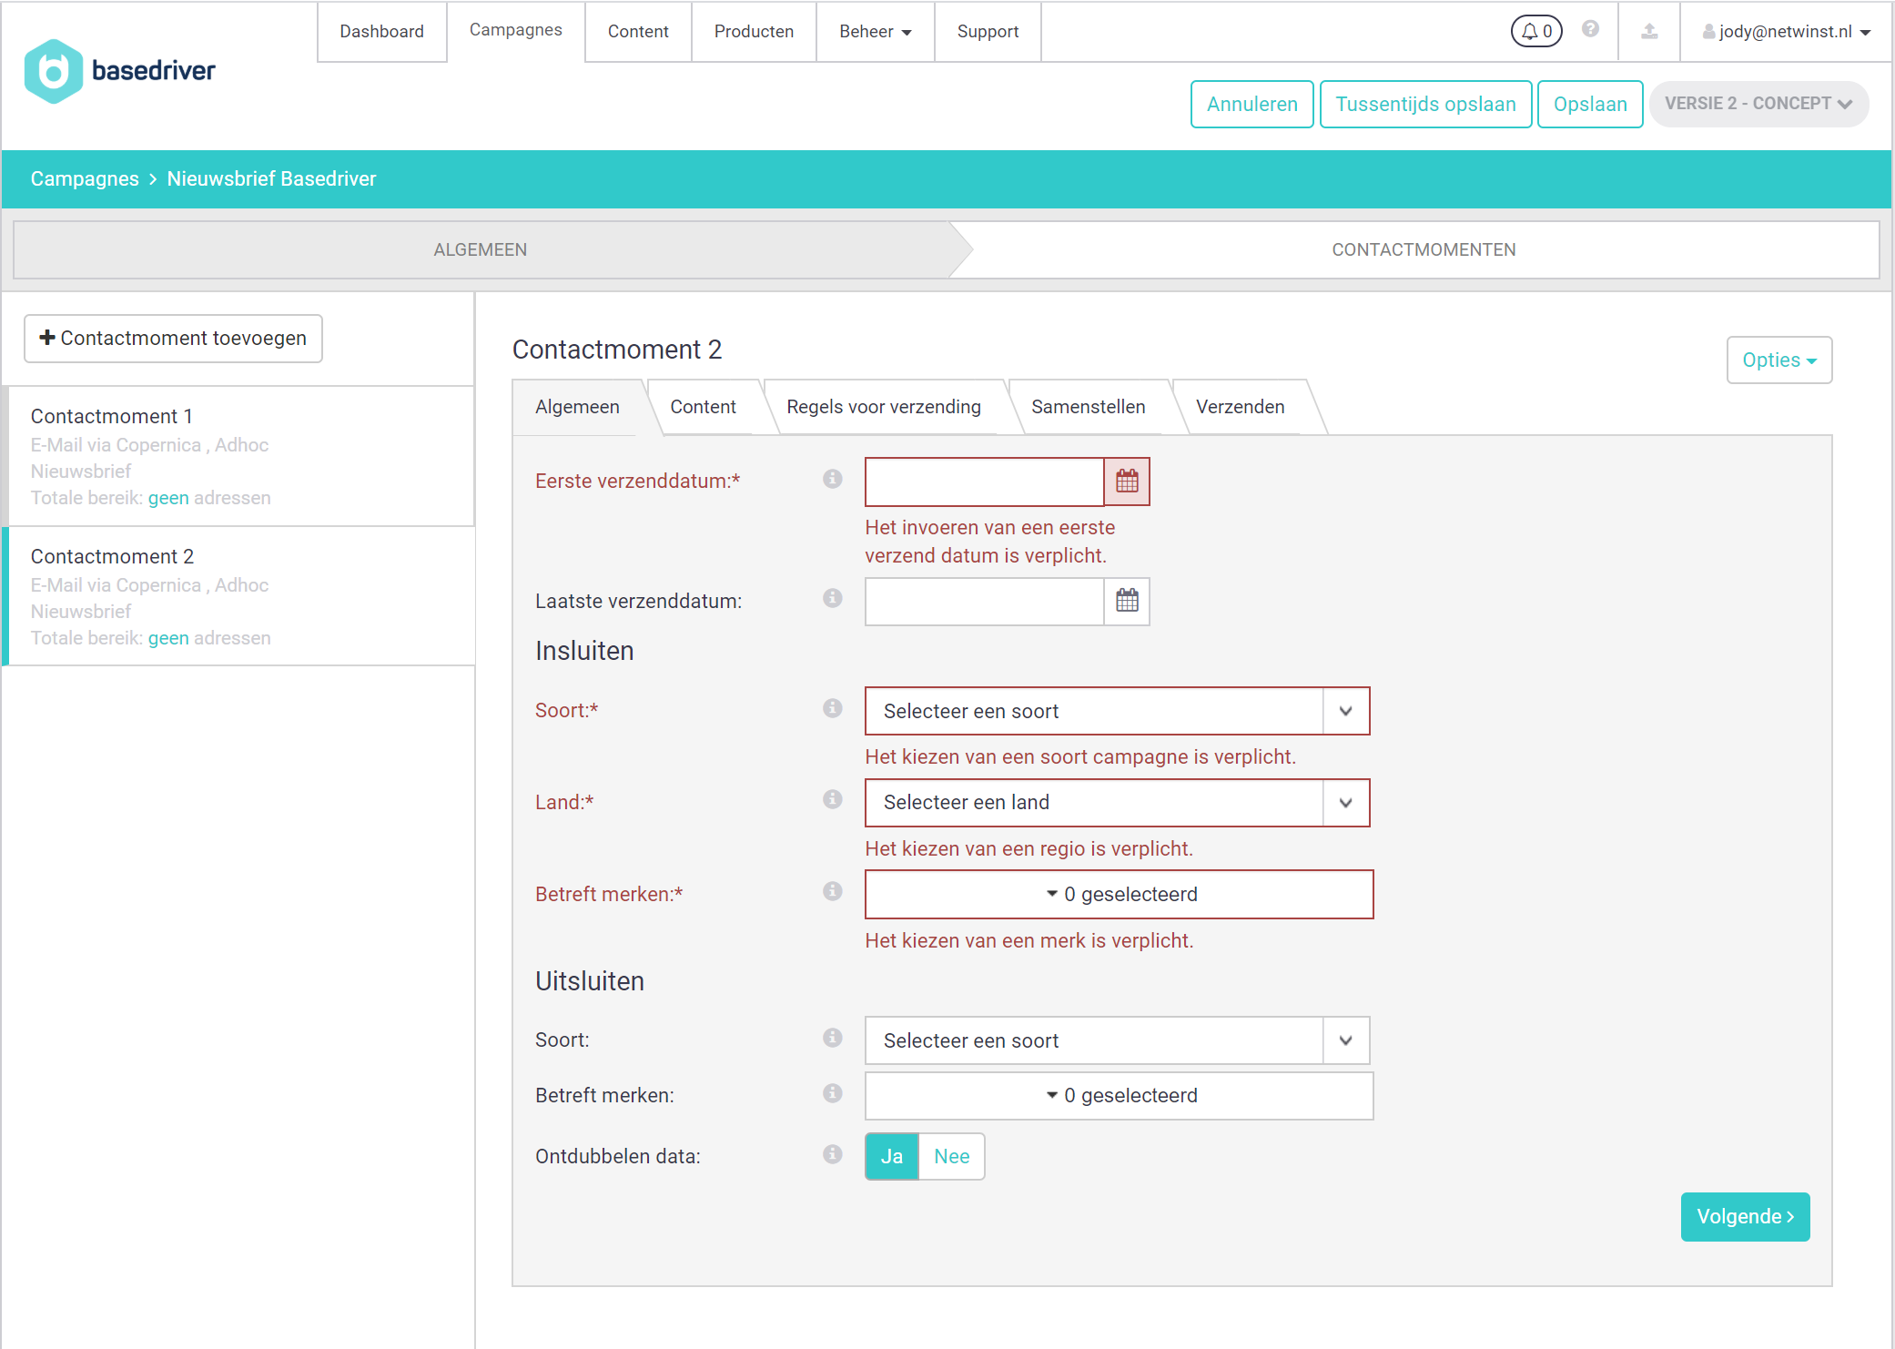Click Volgende button
Screen dimensions: 1895x1349
(x=1745, y=1217)
